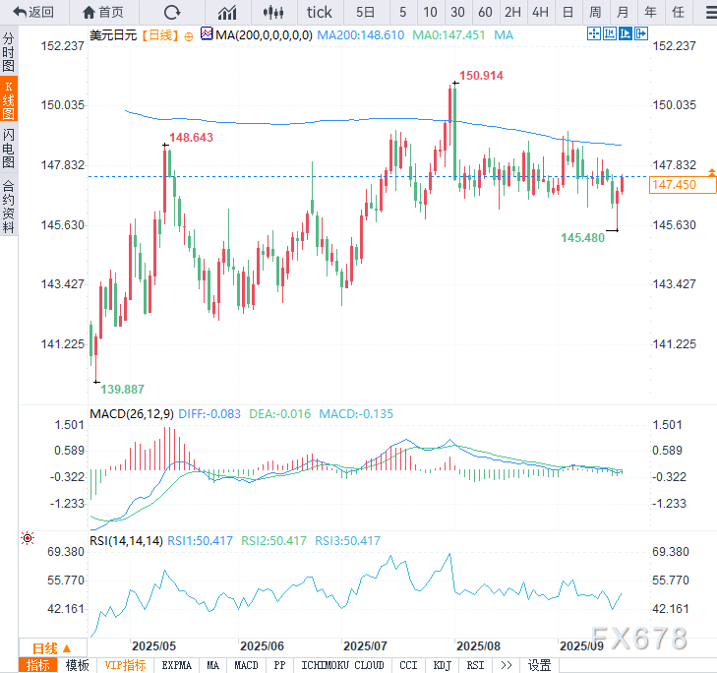Switch to line chart style icon
This screenshot has height=673, width=717.
coord(227,12)
